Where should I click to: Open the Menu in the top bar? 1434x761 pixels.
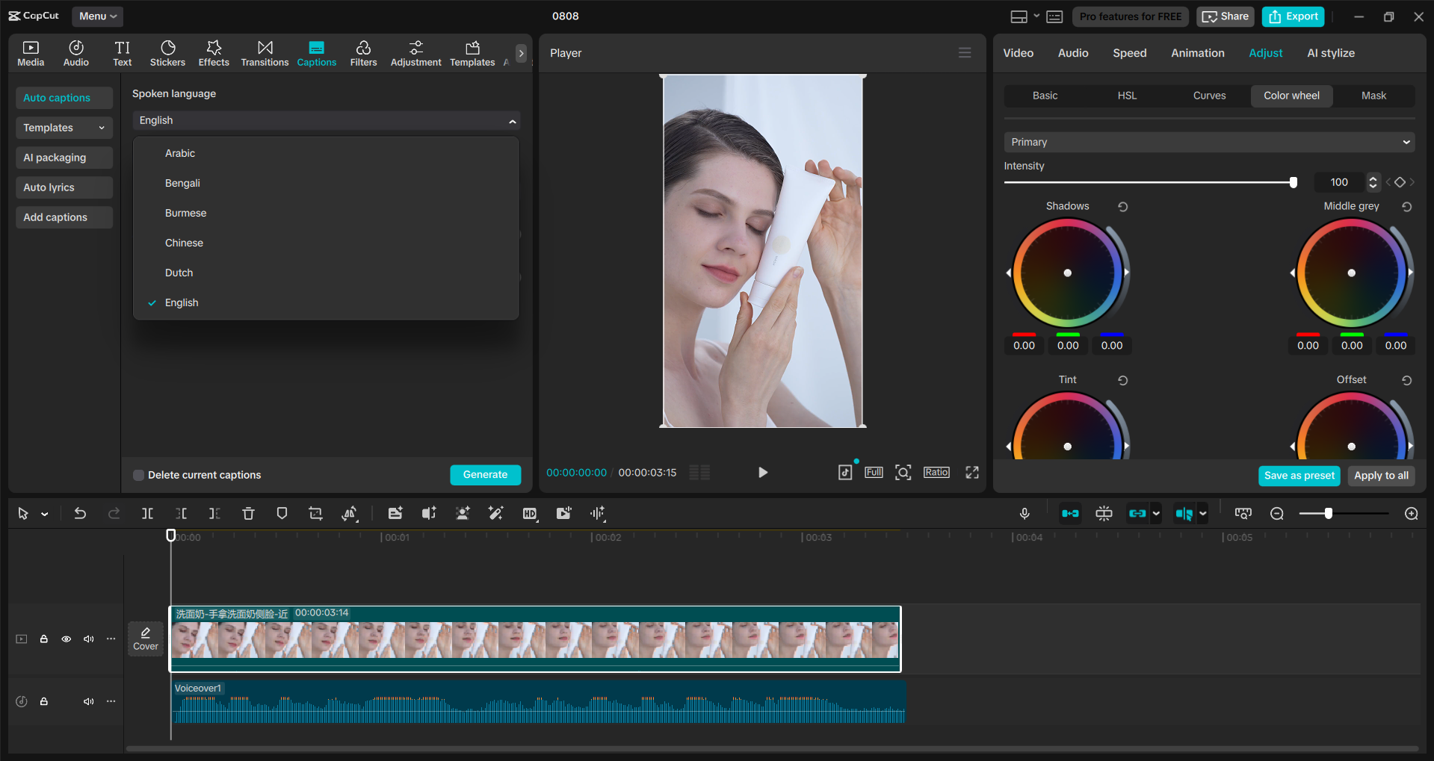97,16
